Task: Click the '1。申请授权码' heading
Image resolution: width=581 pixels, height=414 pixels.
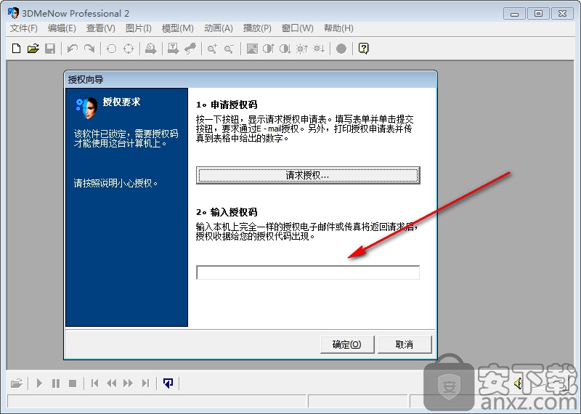Action: [x=227, y=105]
